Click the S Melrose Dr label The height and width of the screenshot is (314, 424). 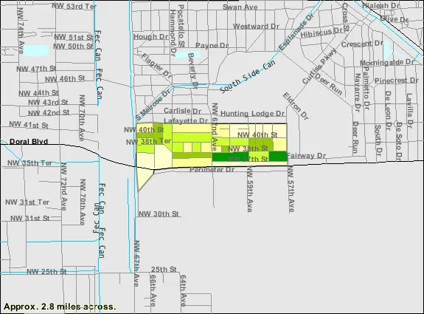coord(153,104)
